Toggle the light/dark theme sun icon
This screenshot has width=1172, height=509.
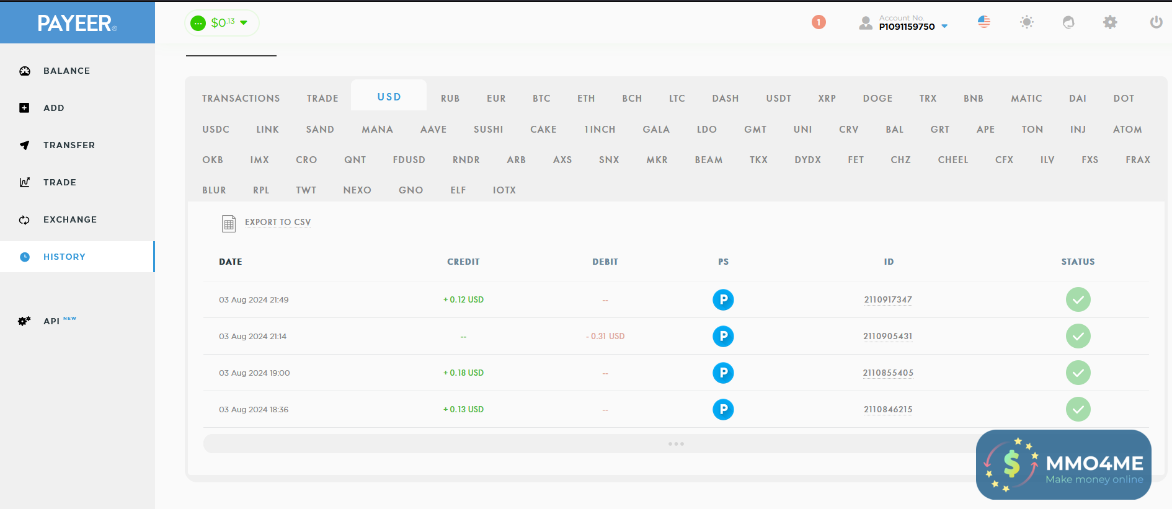(x=1027, y=22)
